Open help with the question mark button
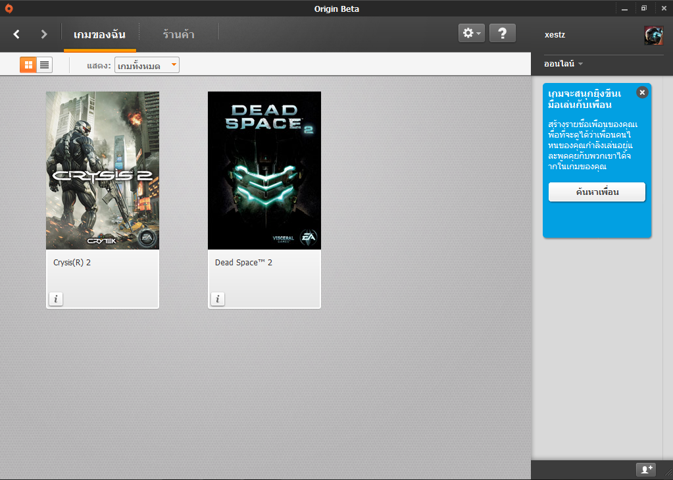Screen dimensions: 673x480 point(503,33)
